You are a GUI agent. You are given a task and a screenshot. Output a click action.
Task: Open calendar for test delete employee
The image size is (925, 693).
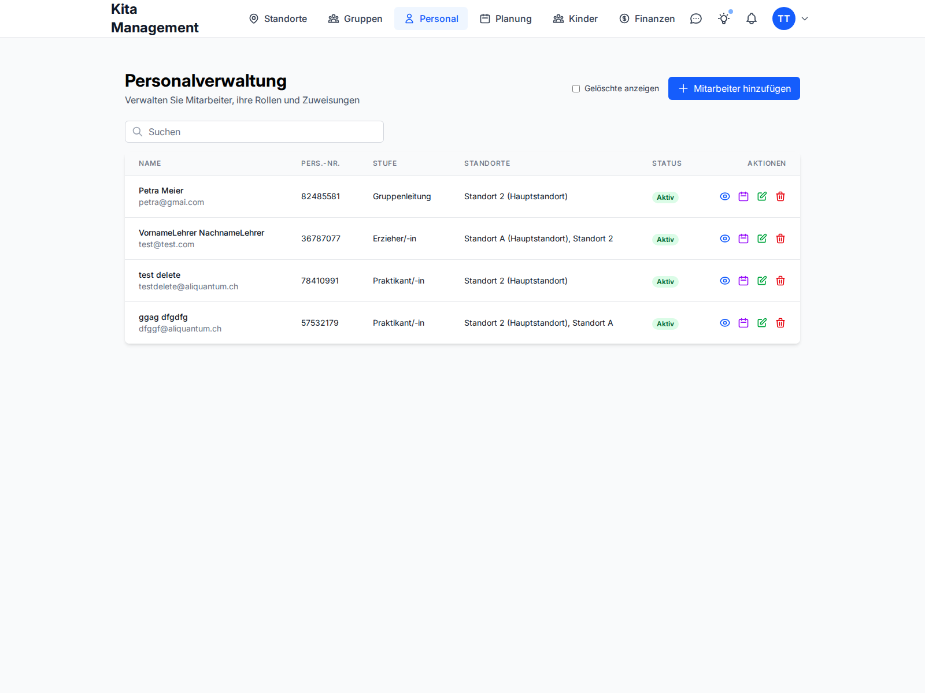[743, 281]
